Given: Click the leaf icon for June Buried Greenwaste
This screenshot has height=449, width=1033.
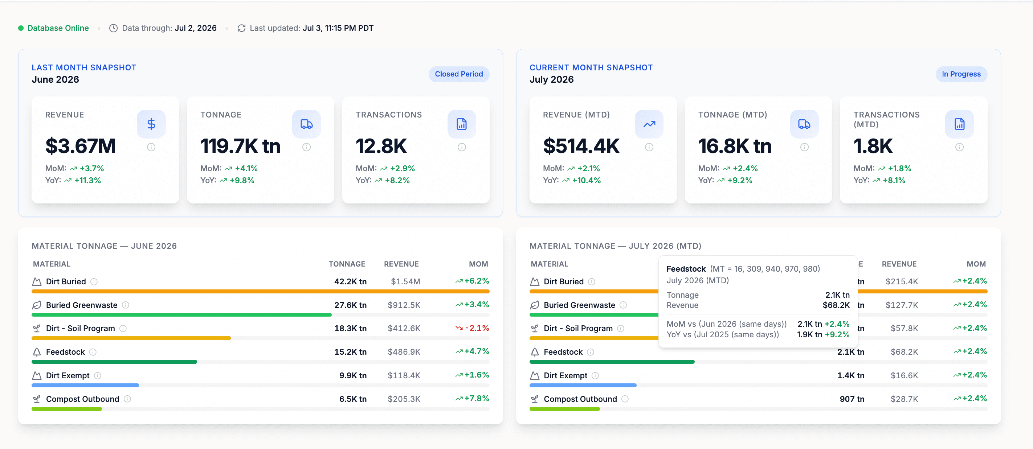Looking at the screenshot, I should coord(37,305).
